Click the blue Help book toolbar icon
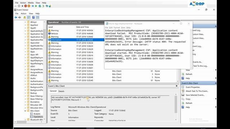 pyautogui.click(x=33, y=18)
